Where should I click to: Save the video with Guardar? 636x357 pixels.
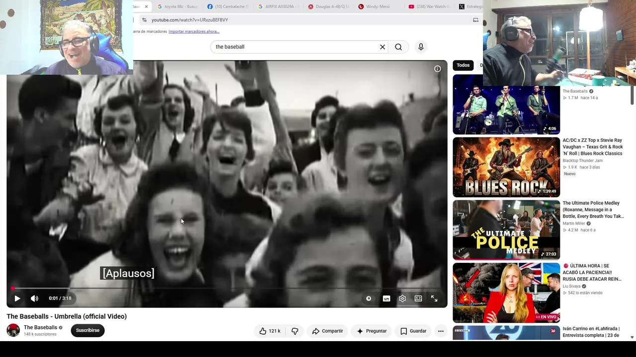413,331
